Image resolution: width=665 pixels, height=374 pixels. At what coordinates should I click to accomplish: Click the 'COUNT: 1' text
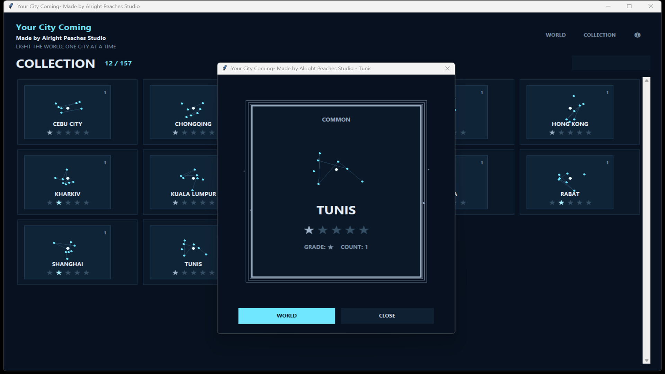pos(354,247)
